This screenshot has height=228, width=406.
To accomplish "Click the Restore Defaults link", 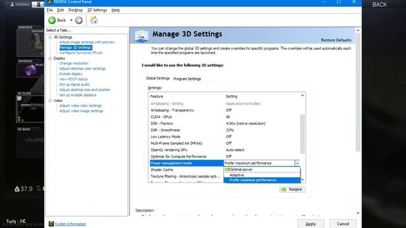I will pos(336,40).
